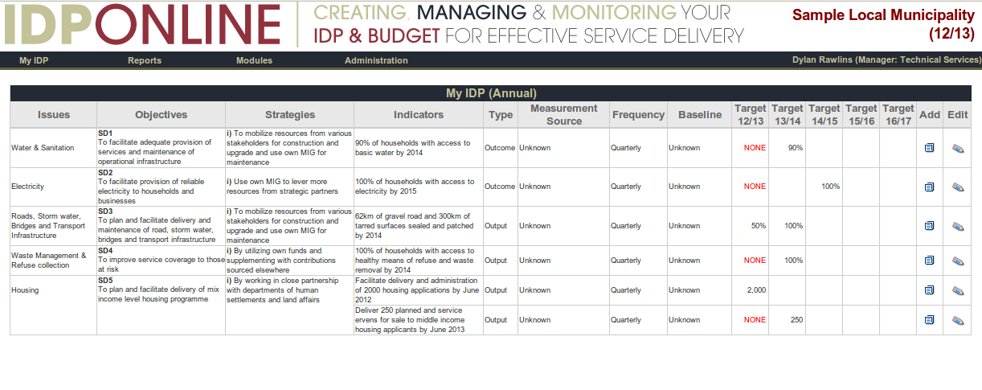Click the SD2 objective text
Viewport: 982px width, 390px height.
[152, 187]
